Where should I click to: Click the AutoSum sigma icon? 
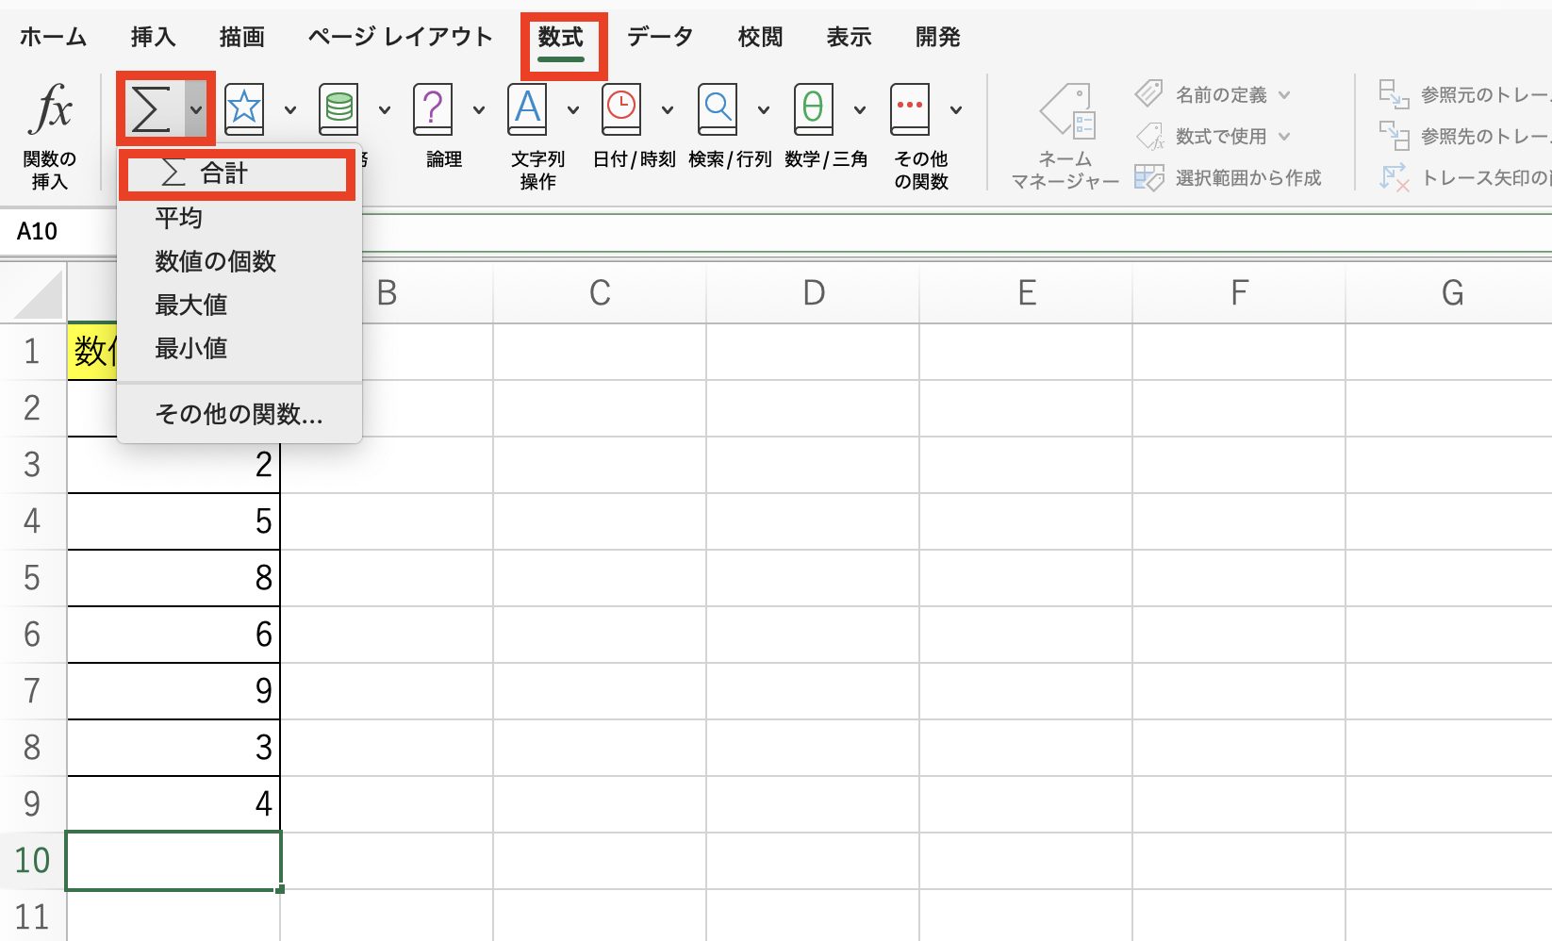(x=151, y=109)
